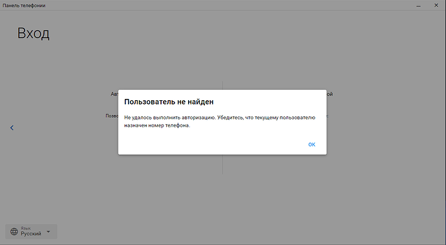
Task: Click the Вход page heading
Action: coord(33,34)
